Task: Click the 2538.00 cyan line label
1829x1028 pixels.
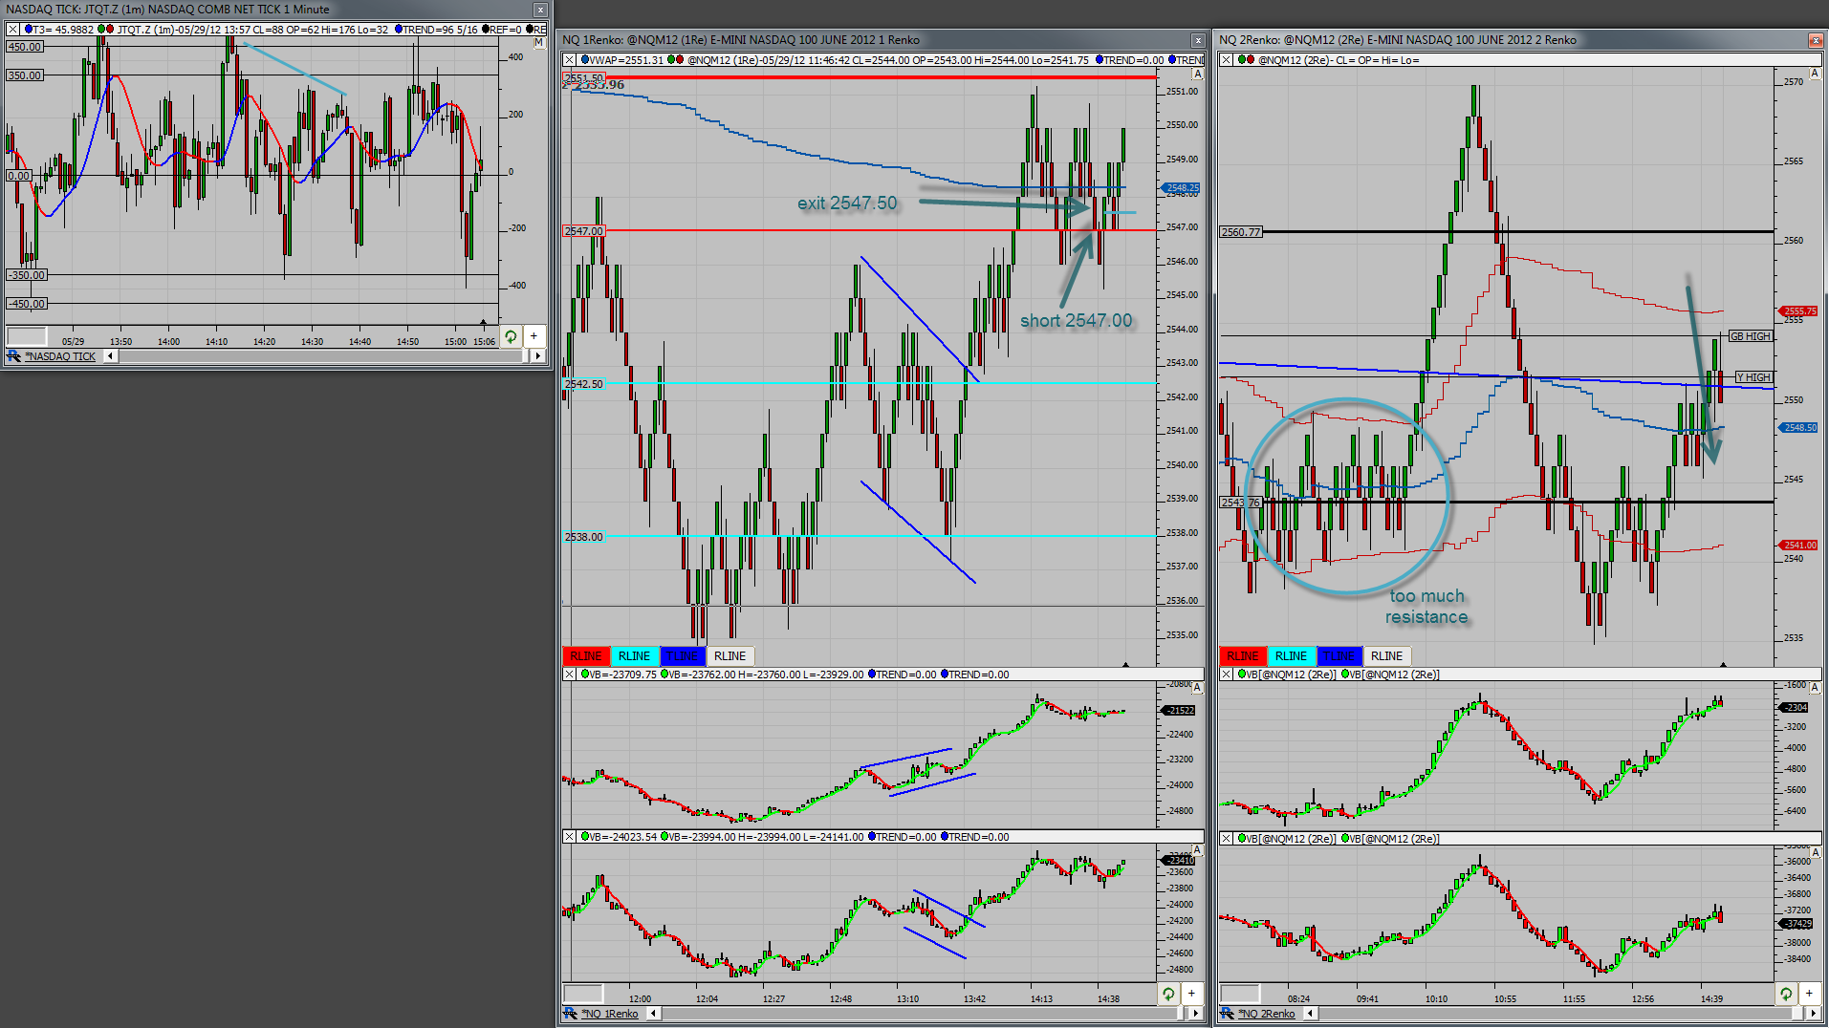Action: coord(583,537)
